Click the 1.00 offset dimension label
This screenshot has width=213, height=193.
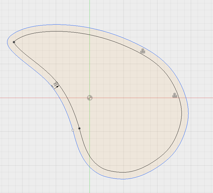point(55,85)
